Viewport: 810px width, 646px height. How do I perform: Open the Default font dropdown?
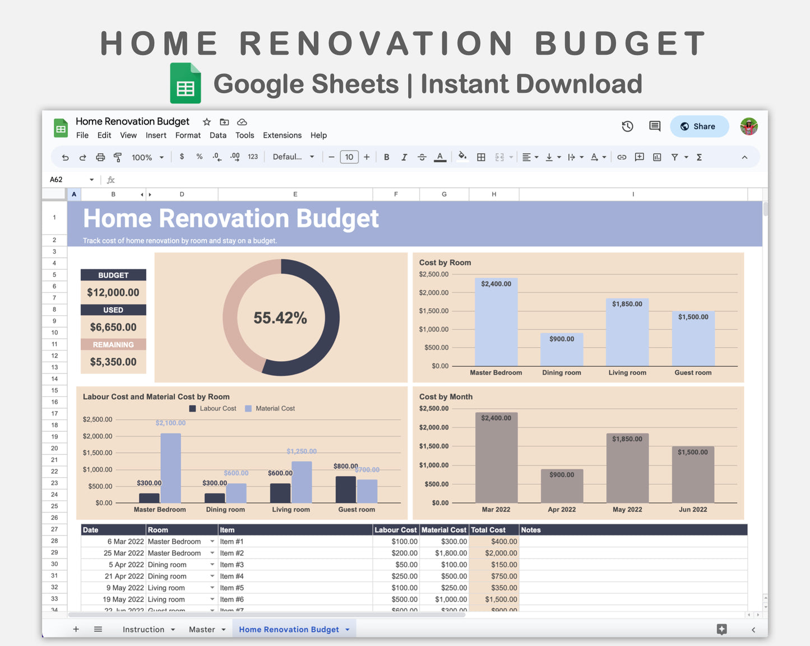click(x=293, y=158)
